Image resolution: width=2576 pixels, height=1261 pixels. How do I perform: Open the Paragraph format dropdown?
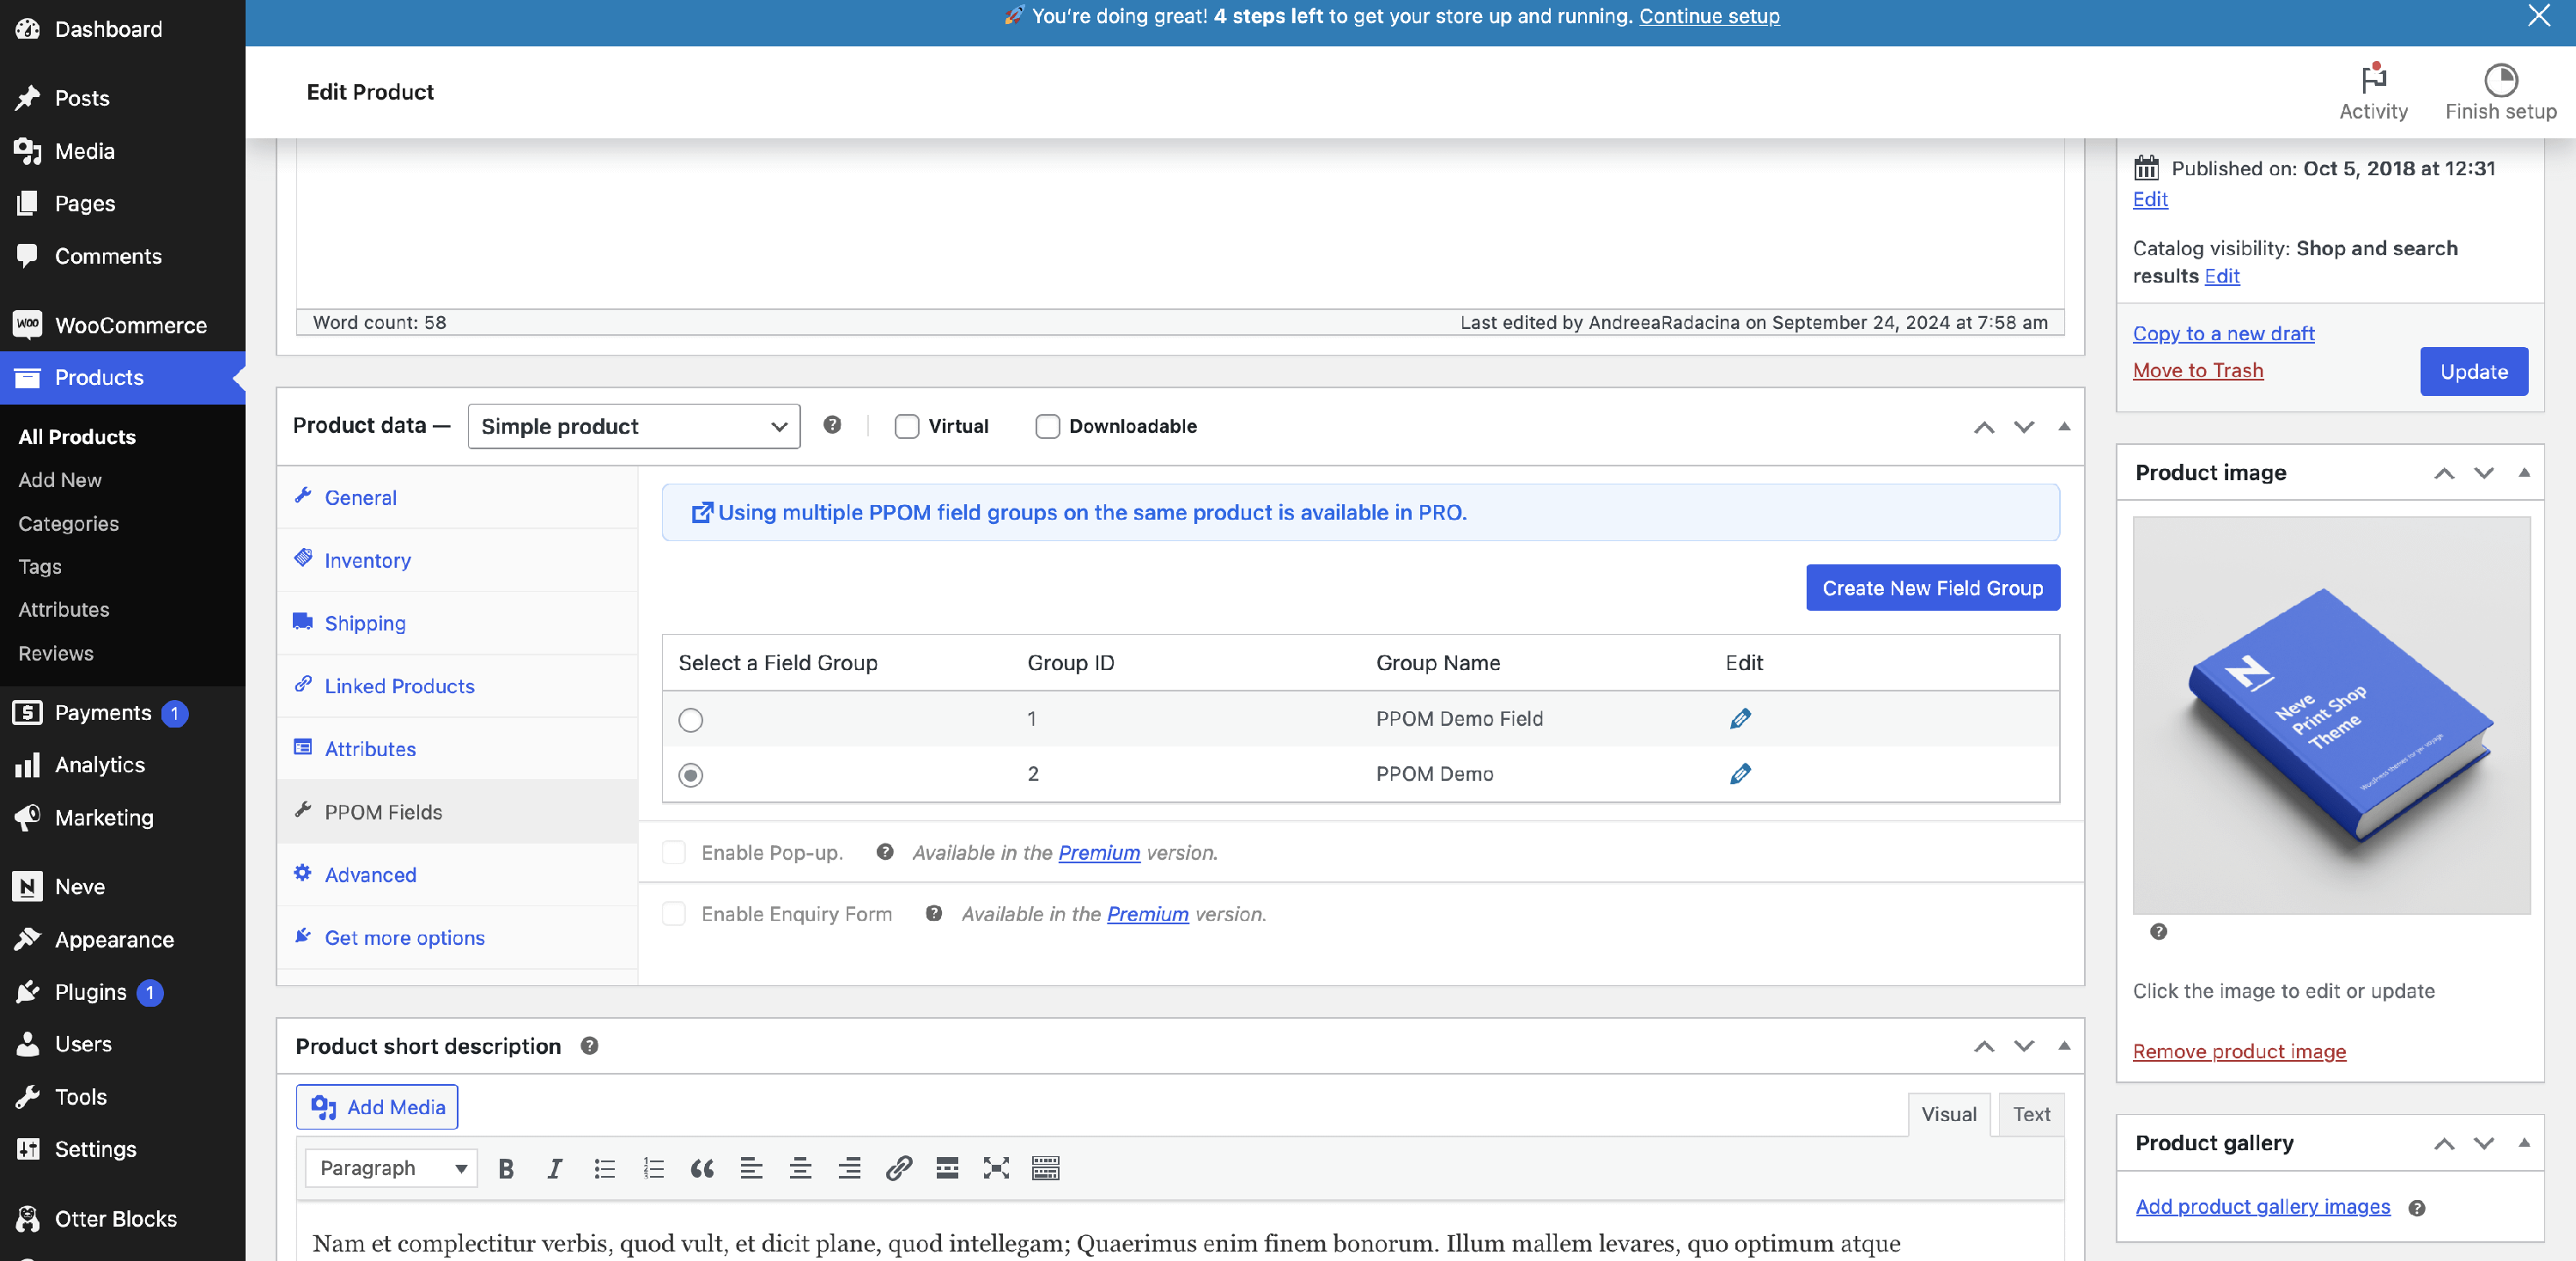coord(392,1168)
